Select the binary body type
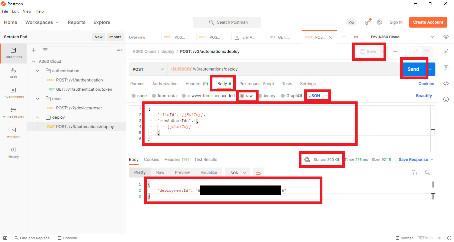This screenshot has width=454, height=242. click(x=267, y=96)
